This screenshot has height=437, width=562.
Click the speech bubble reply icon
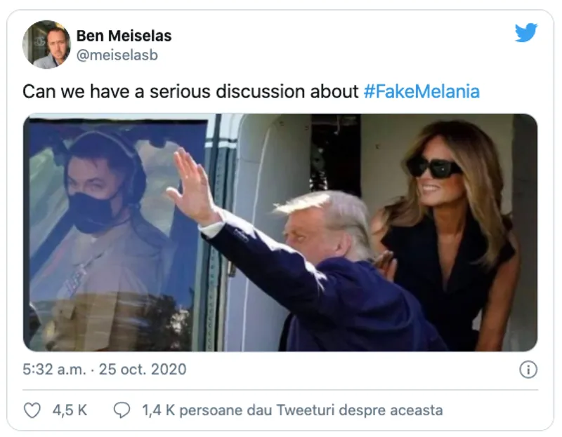click(122, 410)
